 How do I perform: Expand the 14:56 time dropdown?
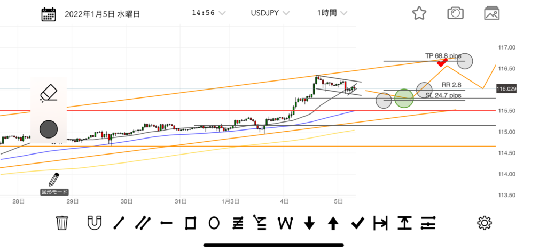point(208,13)
